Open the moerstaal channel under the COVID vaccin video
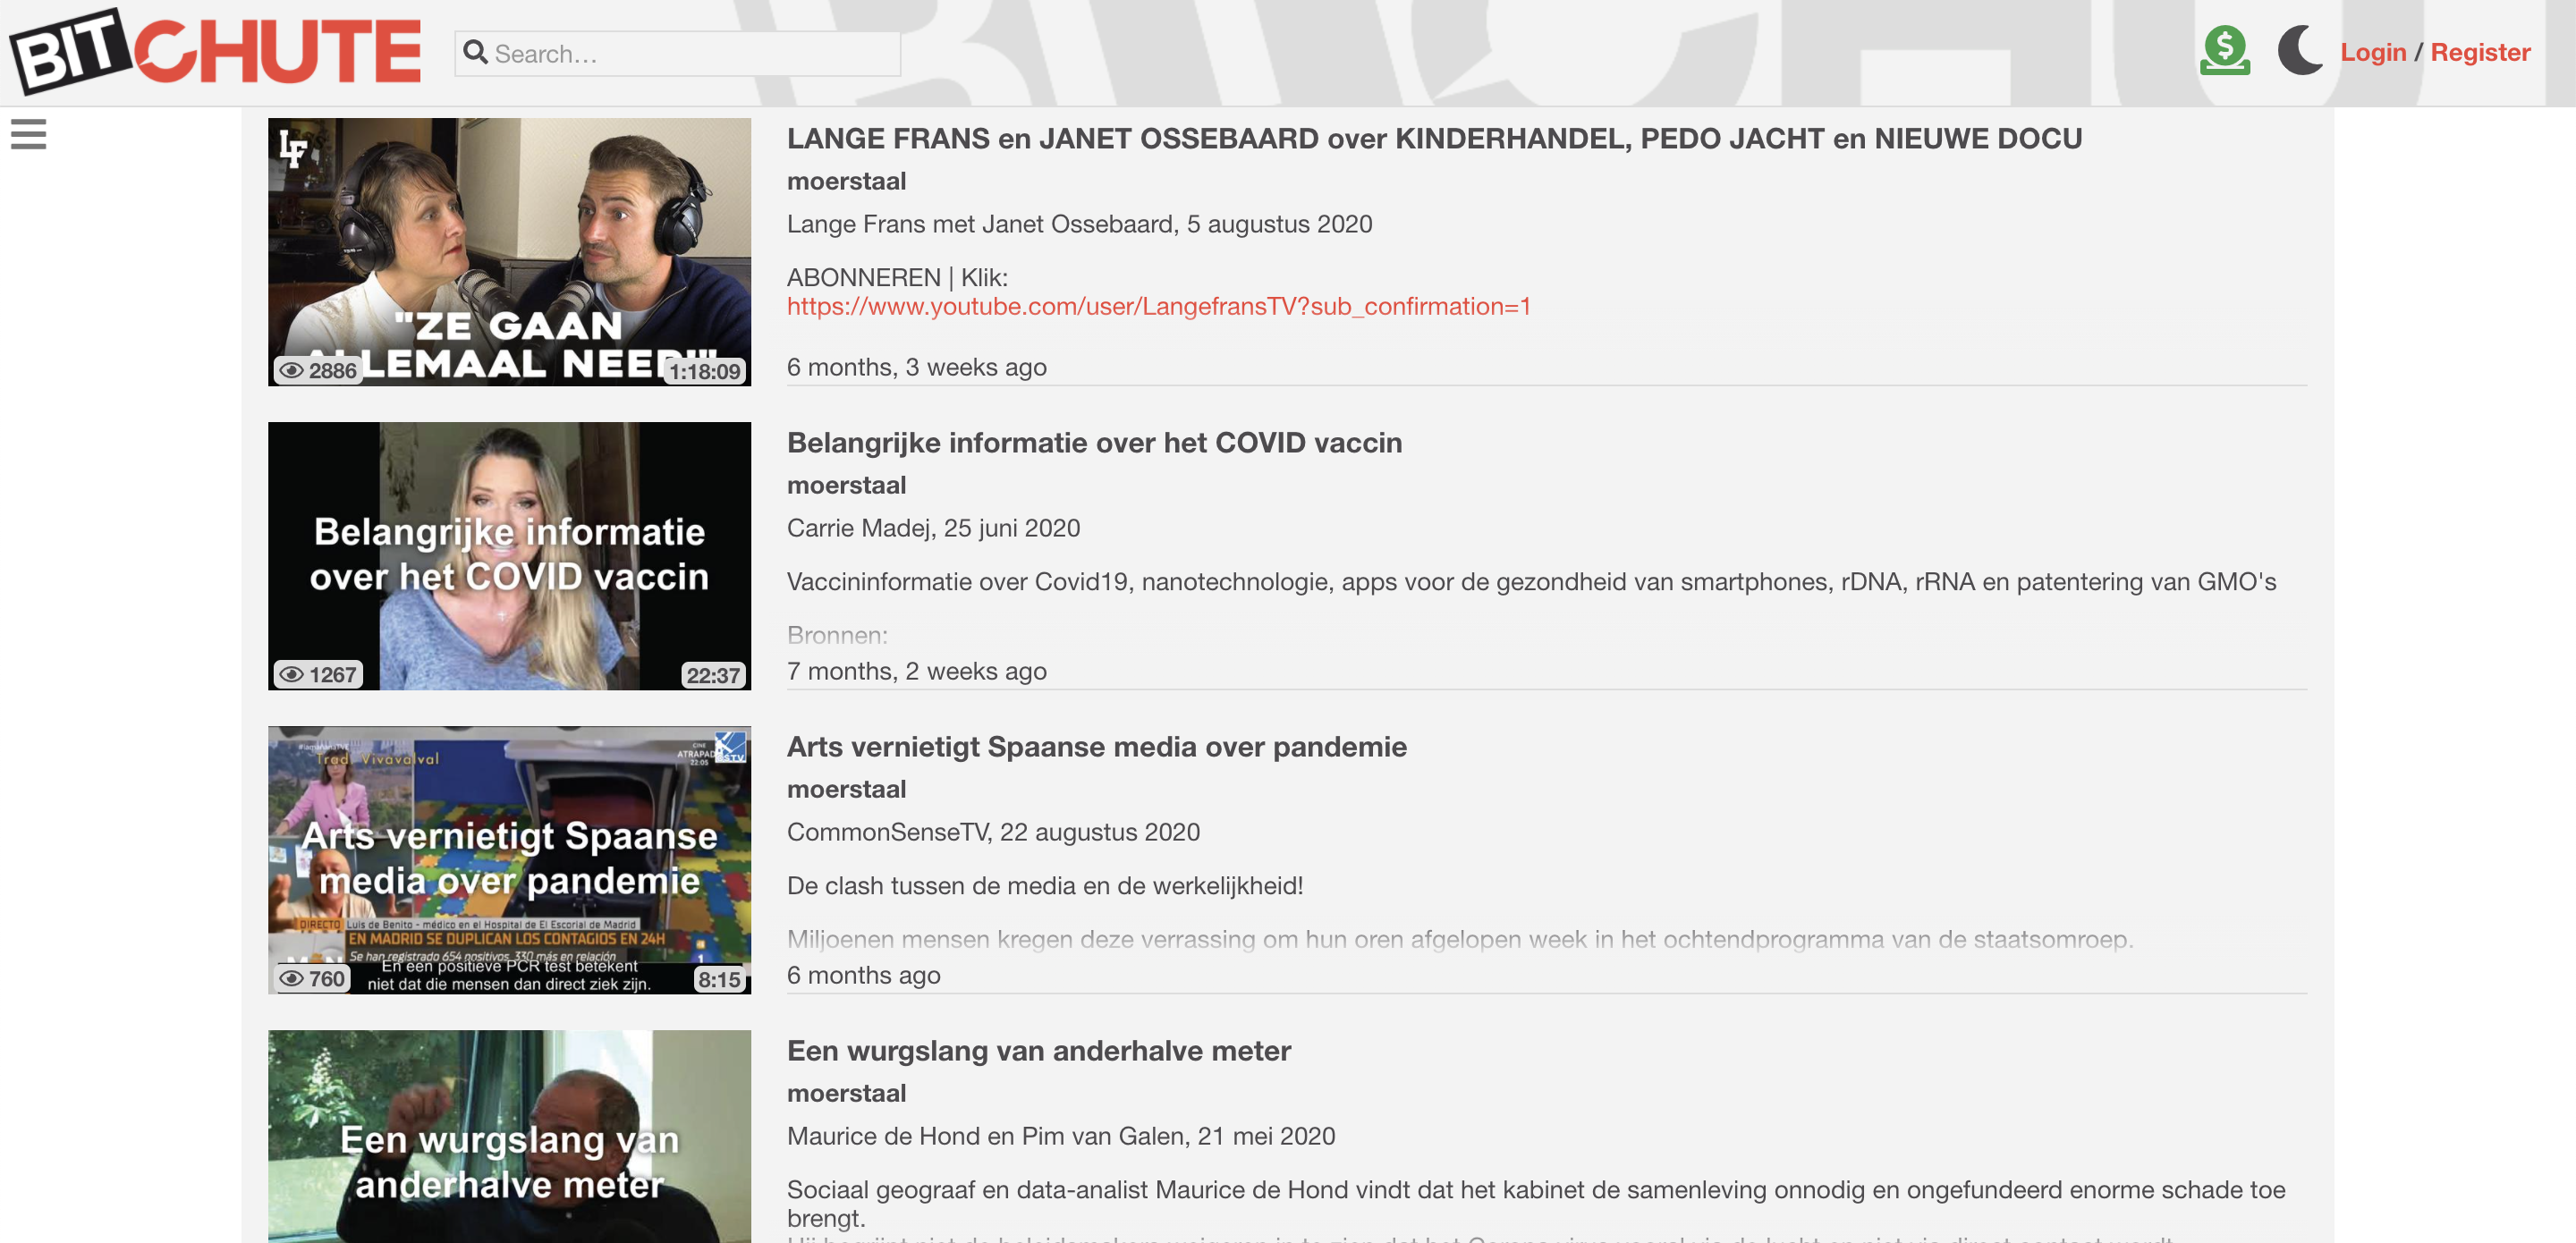 846,485
